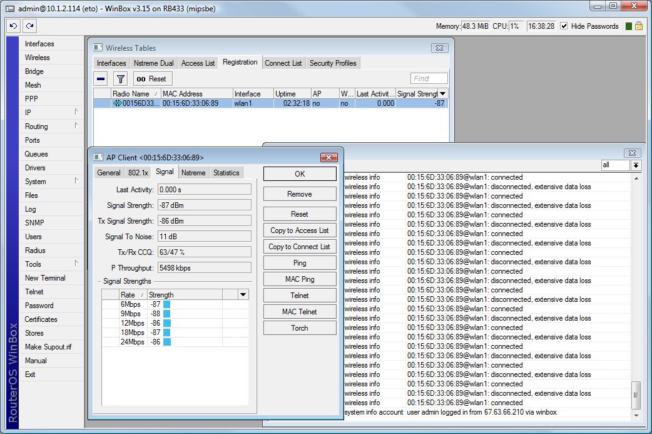Click the padlock icon in the top-right corner
The width and height of the screenshot is (652, 434).
639,26
